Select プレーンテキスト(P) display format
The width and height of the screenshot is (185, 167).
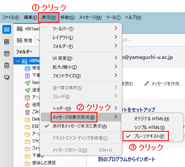coord(146,136)
